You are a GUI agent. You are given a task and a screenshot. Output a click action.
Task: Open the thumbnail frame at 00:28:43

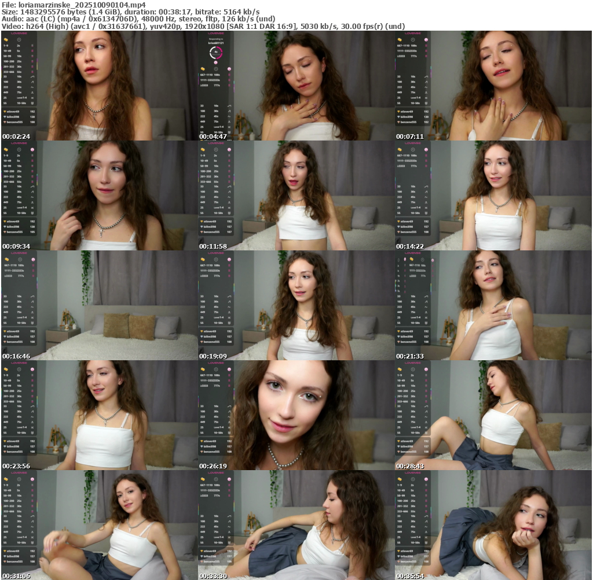tap(493, 415)
